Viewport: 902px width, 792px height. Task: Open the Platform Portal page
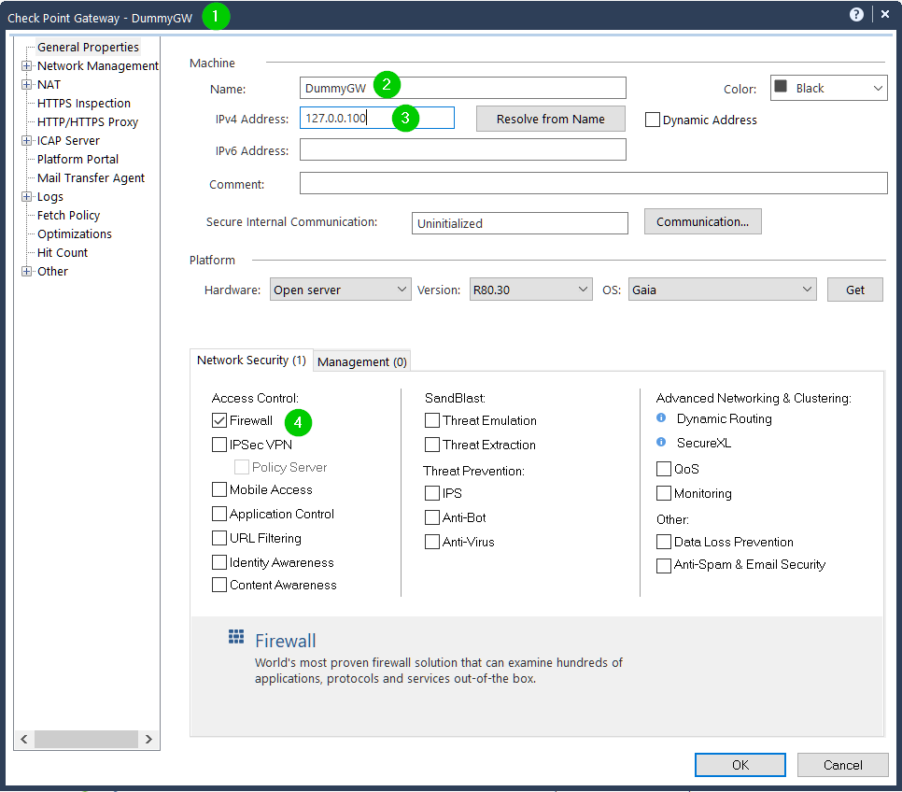(78, 160)
